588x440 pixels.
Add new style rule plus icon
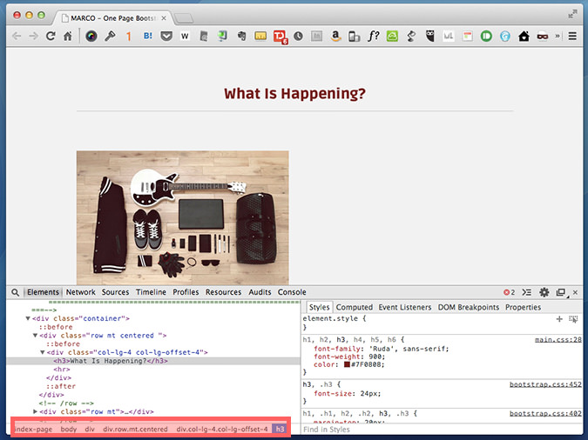click(x=559, y=319)
